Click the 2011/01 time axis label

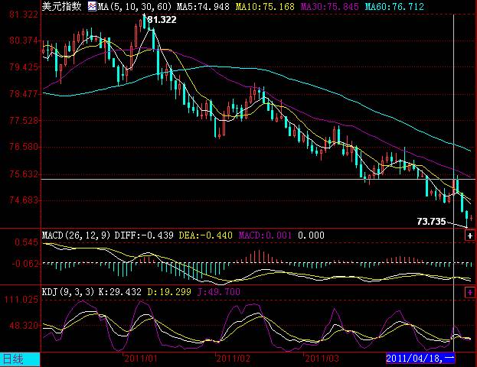point(141,359)
